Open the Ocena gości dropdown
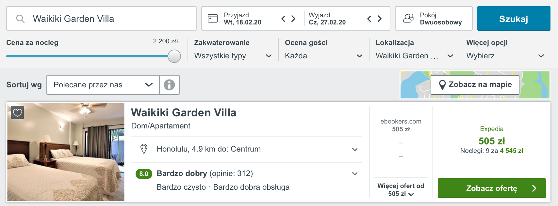 click(324, 56)
